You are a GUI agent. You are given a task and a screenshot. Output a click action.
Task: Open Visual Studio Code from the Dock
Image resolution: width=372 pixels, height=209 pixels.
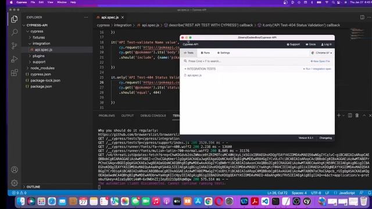pyautogui.click(x=265, y=201)
